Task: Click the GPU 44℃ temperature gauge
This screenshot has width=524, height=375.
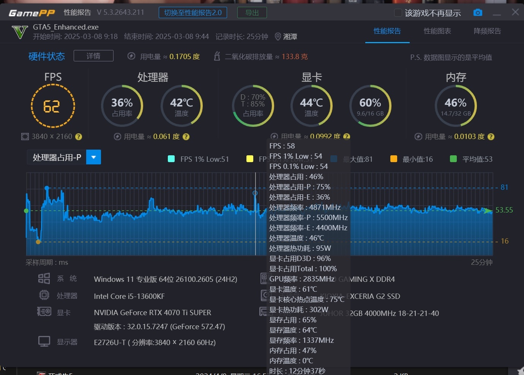Action: [x=311, y=106]
